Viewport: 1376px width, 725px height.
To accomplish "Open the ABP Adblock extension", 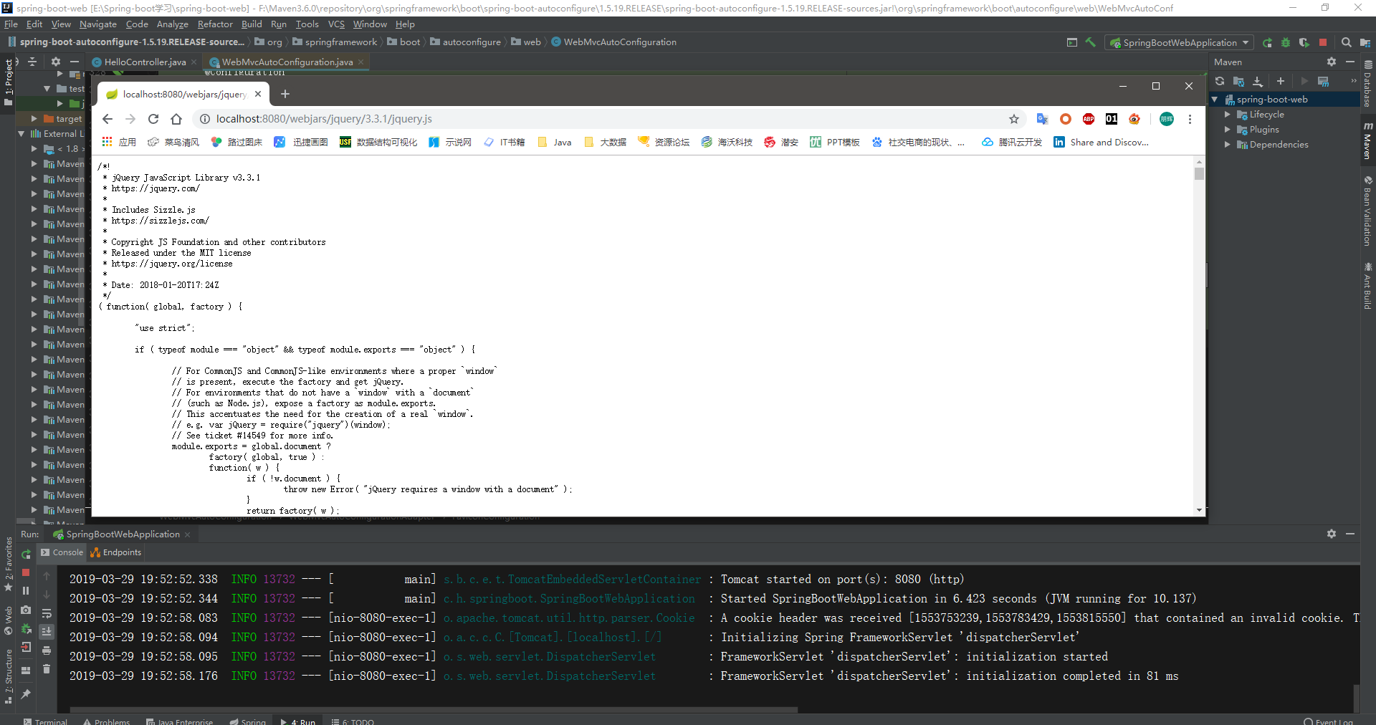I will tap(1089, 119).
